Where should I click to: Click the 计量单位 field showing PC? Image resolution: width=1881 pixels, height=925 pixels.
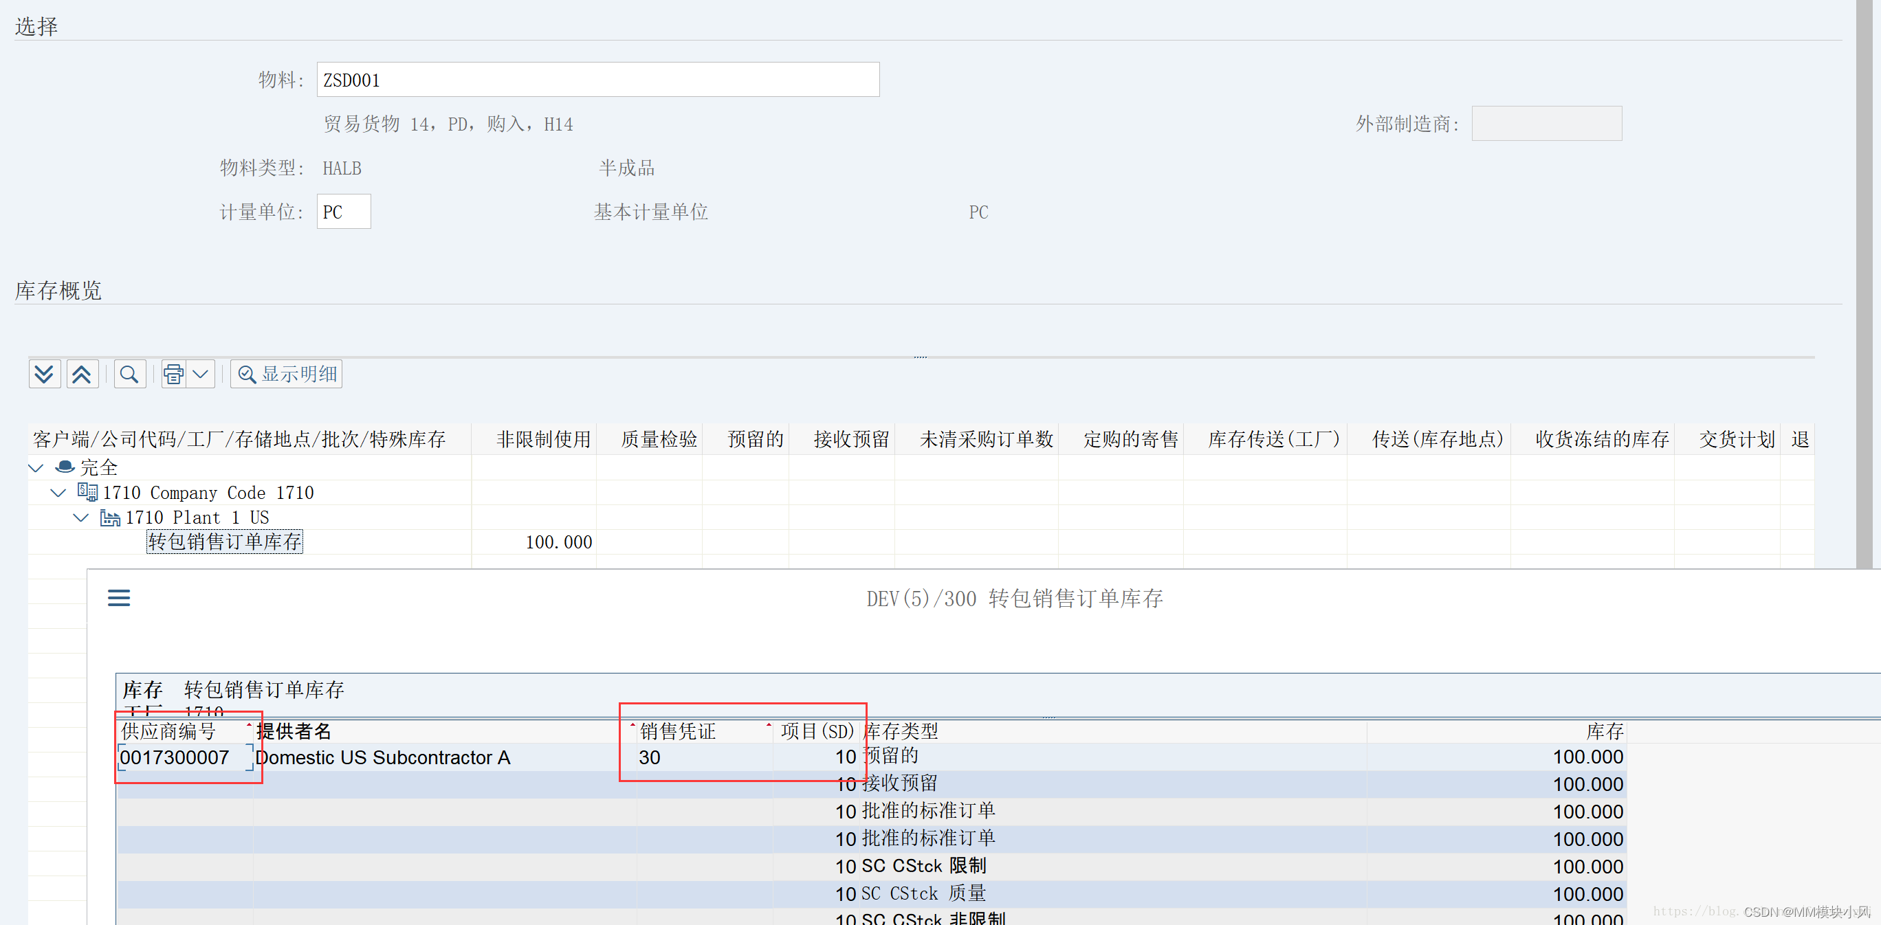tap(343, 211)
